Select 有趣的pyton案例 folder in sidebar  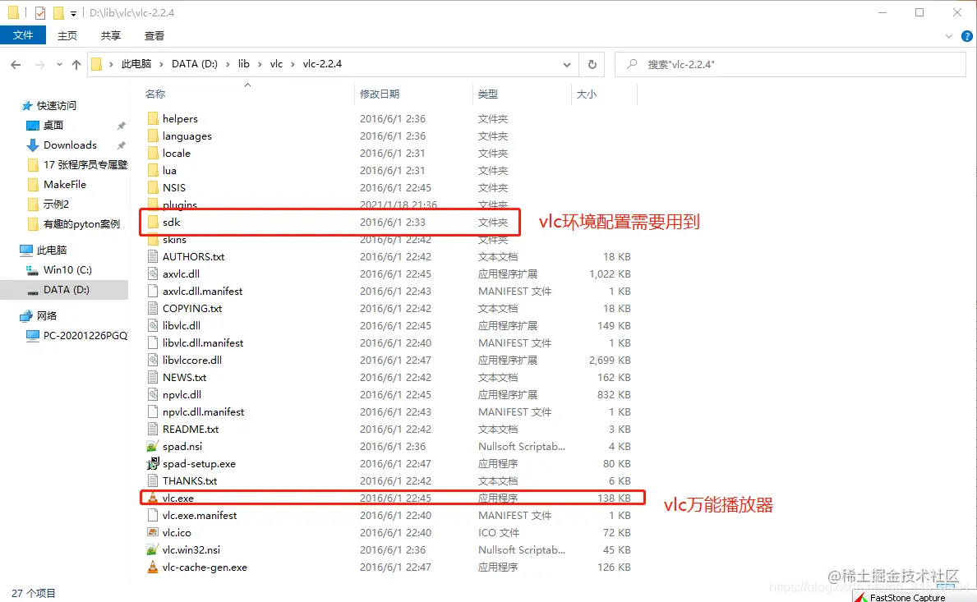point(81,224)
